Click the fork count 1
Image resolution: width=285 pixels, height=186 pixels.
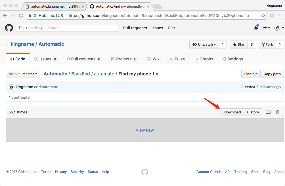coord(280,45)
